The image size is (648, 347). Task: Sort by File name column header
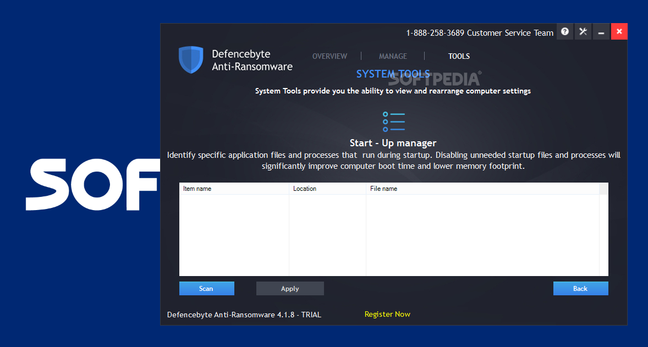point(482,189)
